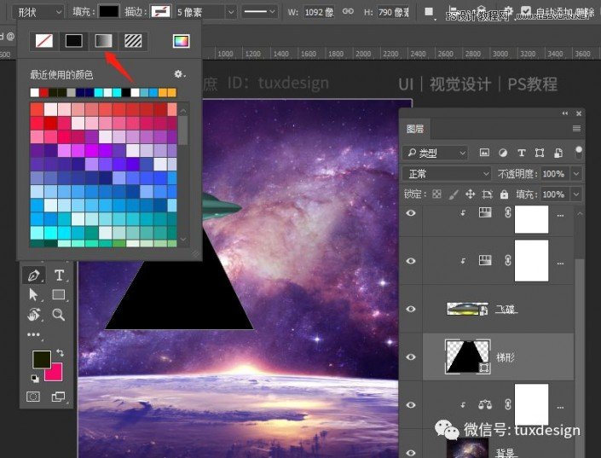
Task: Filter layers by adjustment layer type
Action: click(503, 153)
